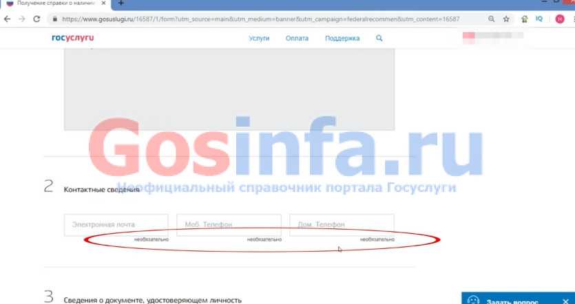Image resolution: width=575 pixels, height=304 pixels.
Task: Click the address bar URL field
Action: (260, 19)
